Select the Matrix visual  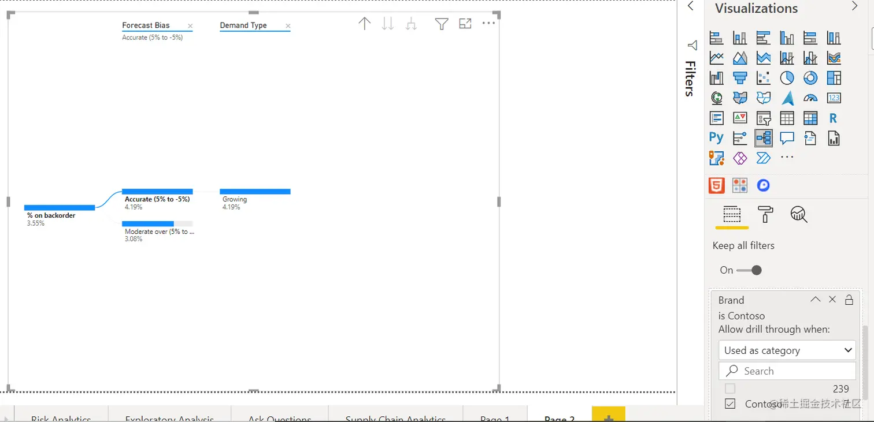(x=810, y=118)
